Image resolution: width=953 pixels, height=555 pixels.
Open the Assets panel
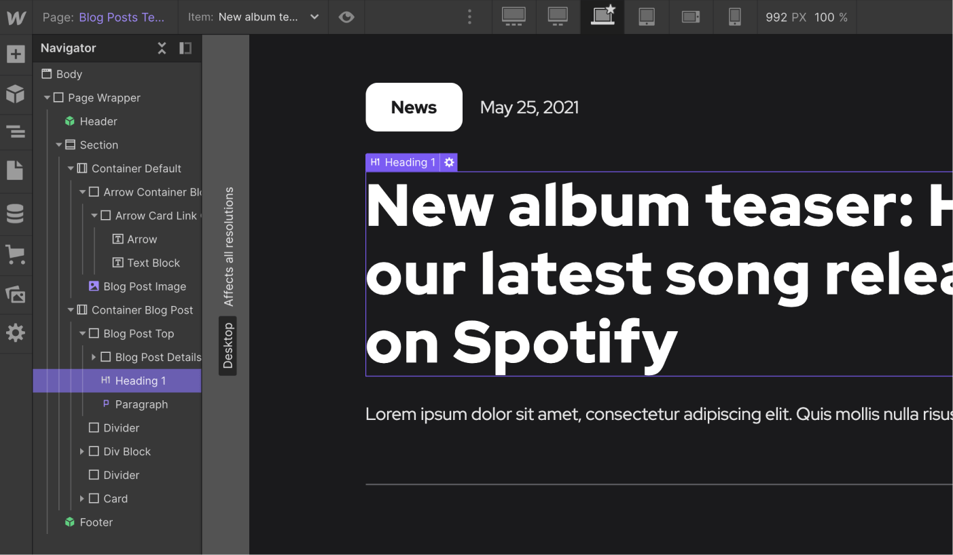coord(16,294)
